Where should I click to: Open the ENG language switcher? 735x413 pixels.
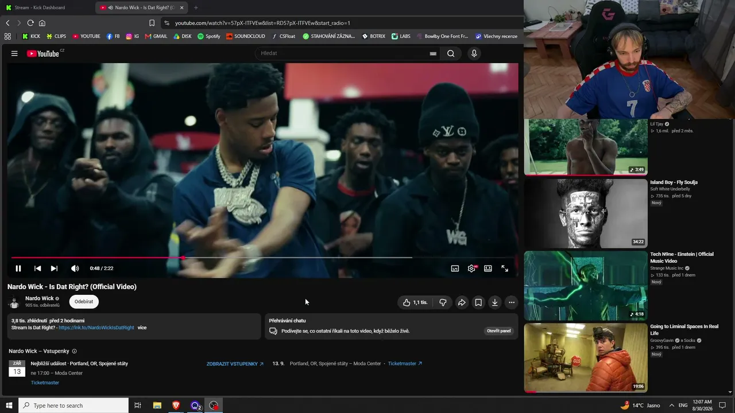tap(683, 406)
